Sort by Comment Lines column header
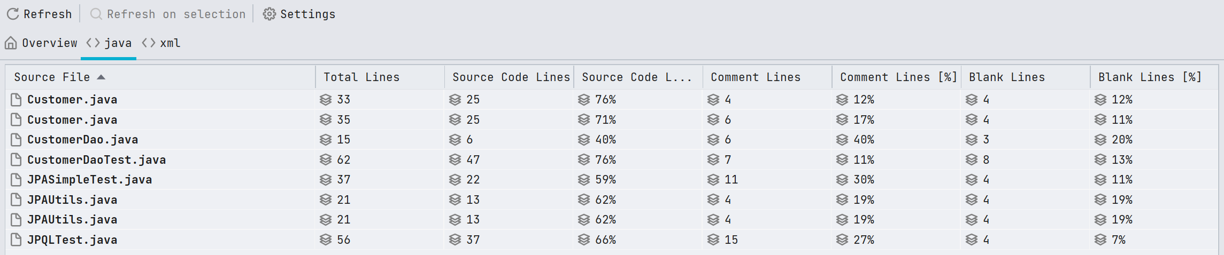This screenshot has height=255, width=1224. [x=755, y=77]
